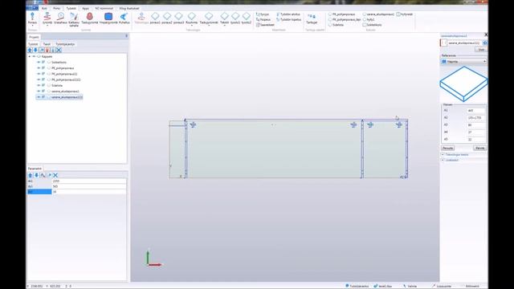This screenshot has width=514, height=289.
Task: Pick the Puhallus blowing tool
Action: [x=124, y=18]
